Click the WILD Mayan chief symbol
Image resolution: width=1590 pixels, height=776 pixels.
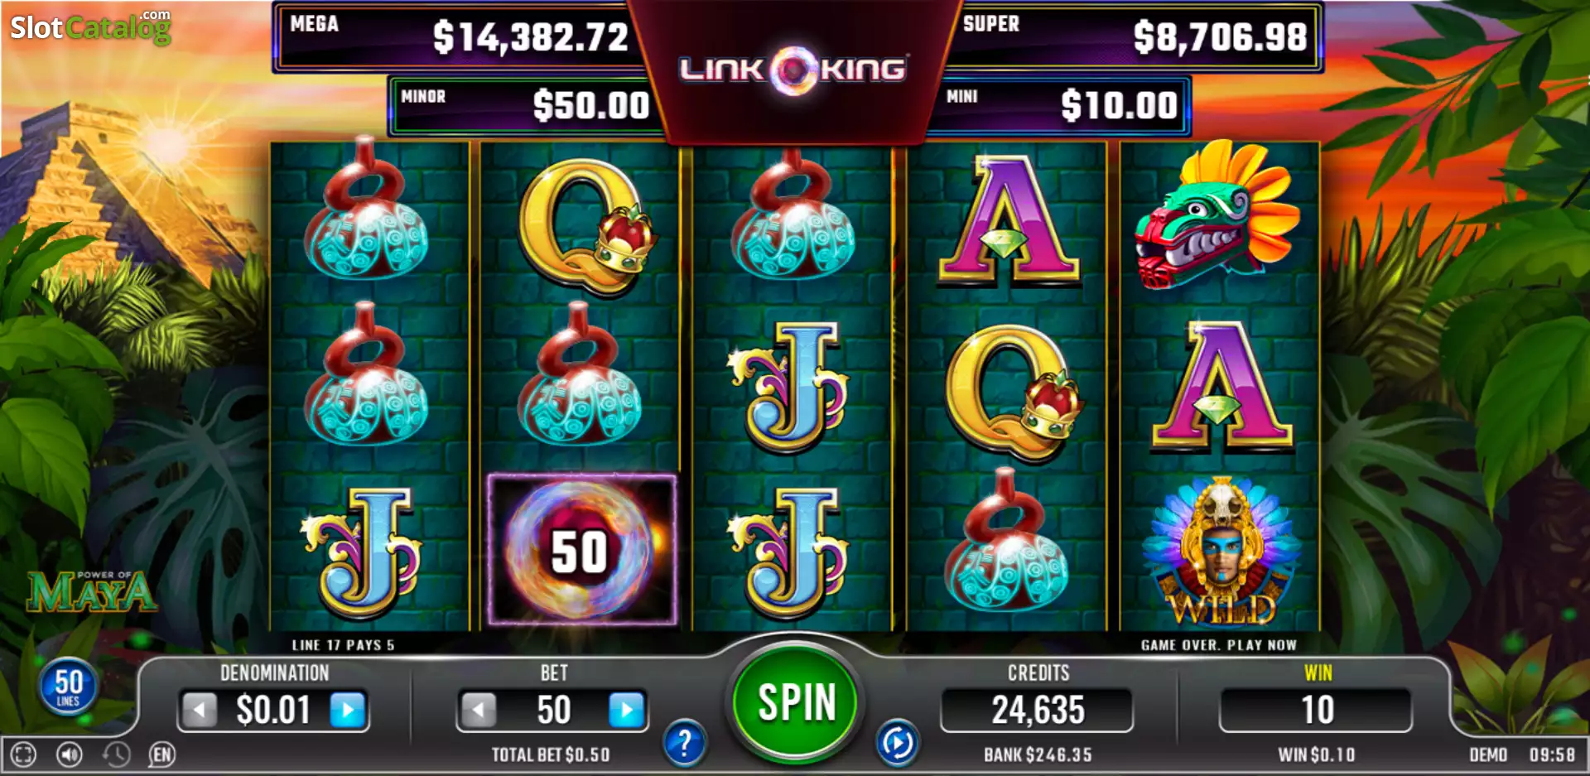tap(1219, 552)
